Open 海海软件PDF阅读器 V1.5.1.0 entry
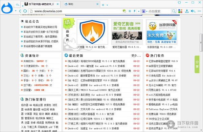 (x=103, y=61)
